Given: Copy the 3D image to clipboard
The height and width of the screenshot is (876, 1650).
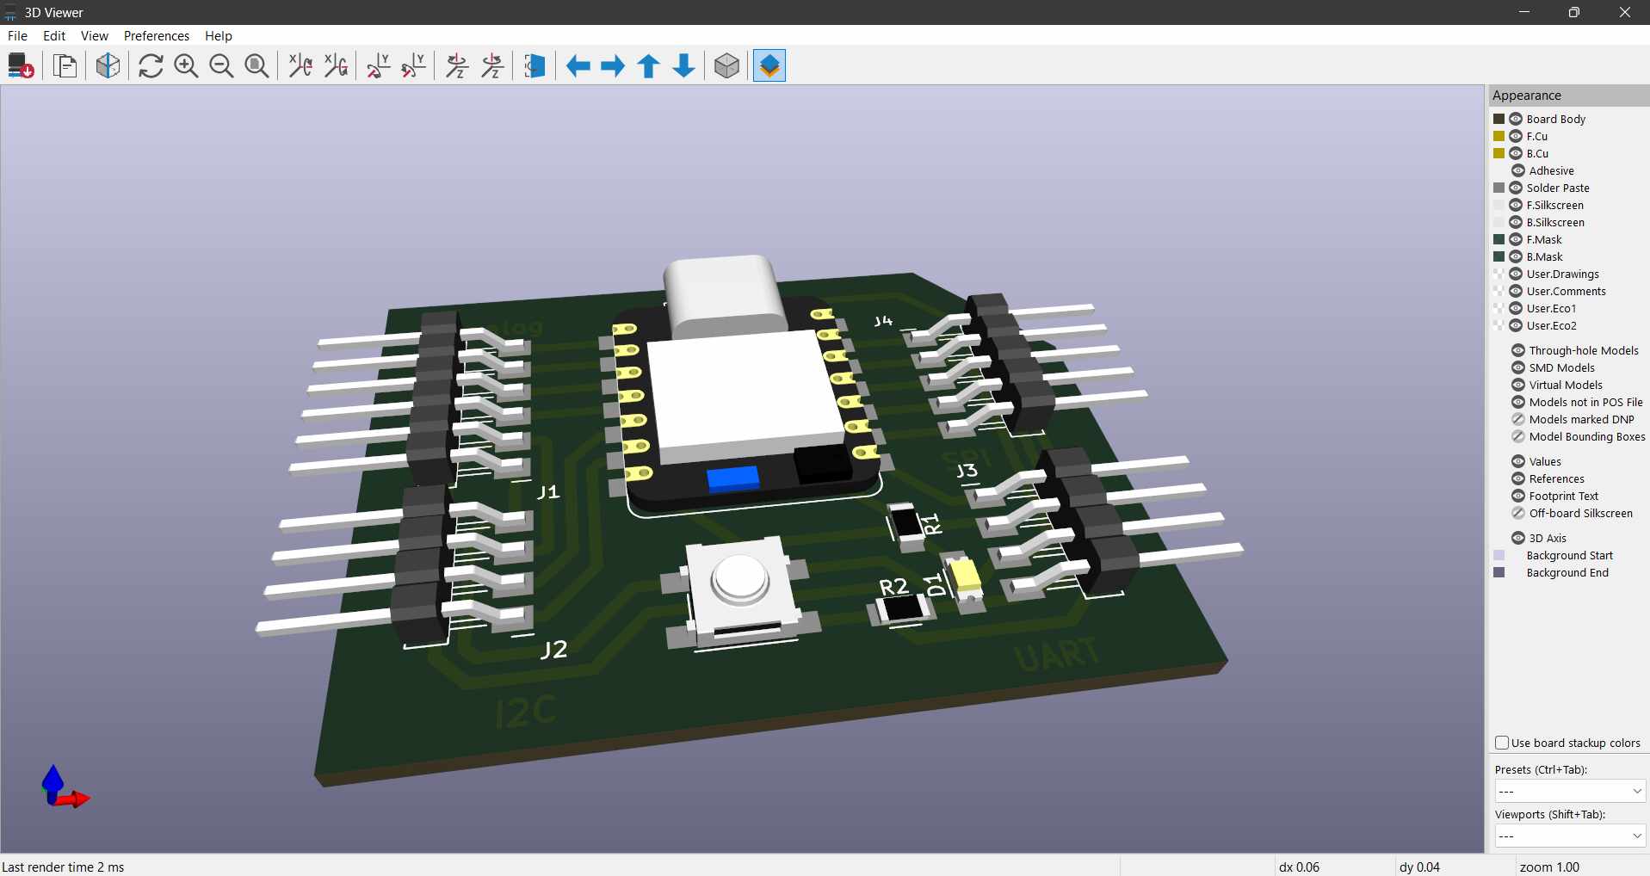Looking at the screenshot, I should point(65,65).
